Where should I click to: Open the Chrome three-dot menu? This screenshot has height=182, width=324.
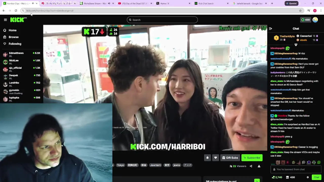(x=321, y=11)
